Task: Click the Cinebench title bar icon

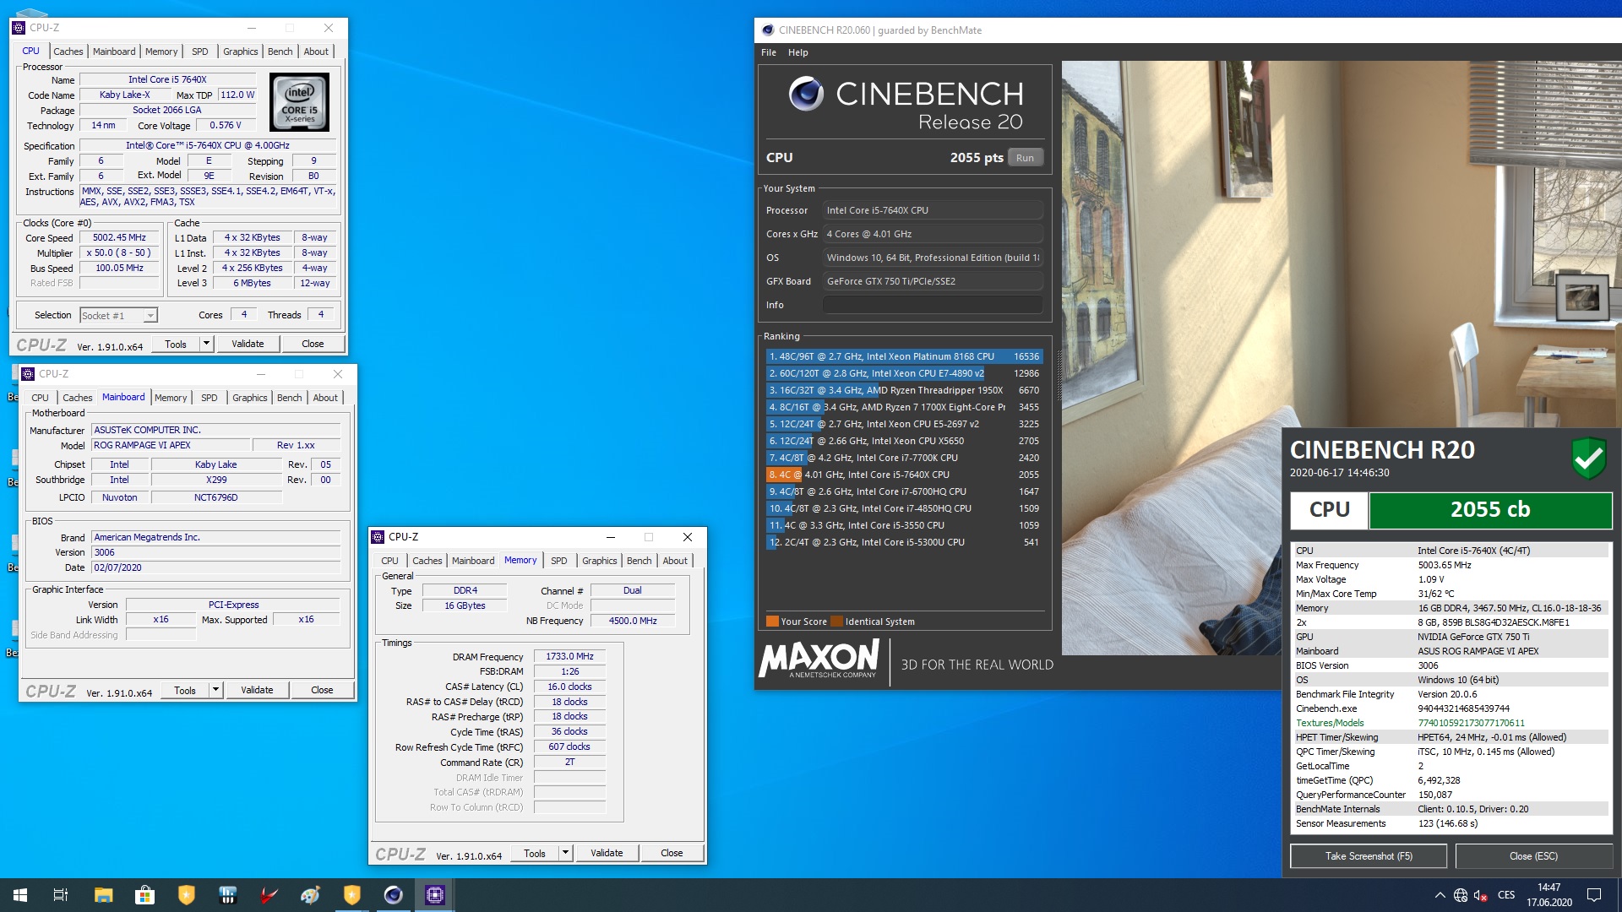Action: (768, 30)
